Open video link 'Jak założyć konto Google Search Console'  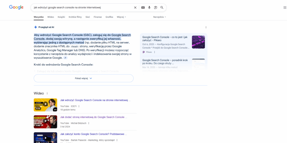click(x=94, y=134)
